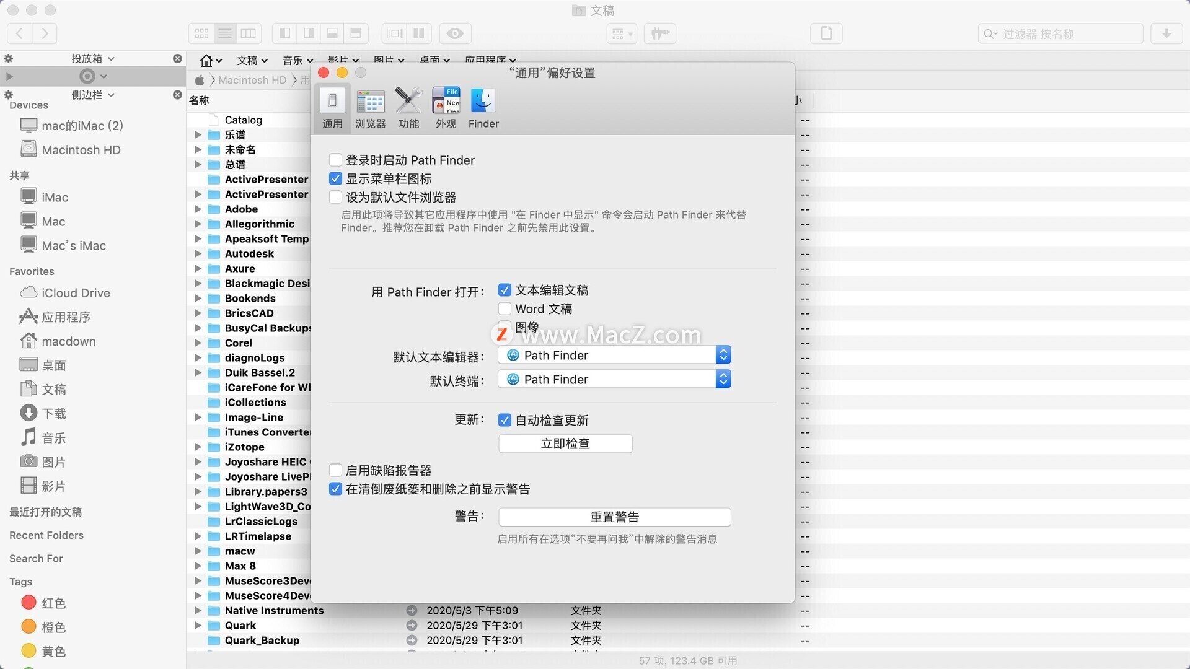
Task: Toggle 自动检查更新 checkbox
Action: click(505, 420)
